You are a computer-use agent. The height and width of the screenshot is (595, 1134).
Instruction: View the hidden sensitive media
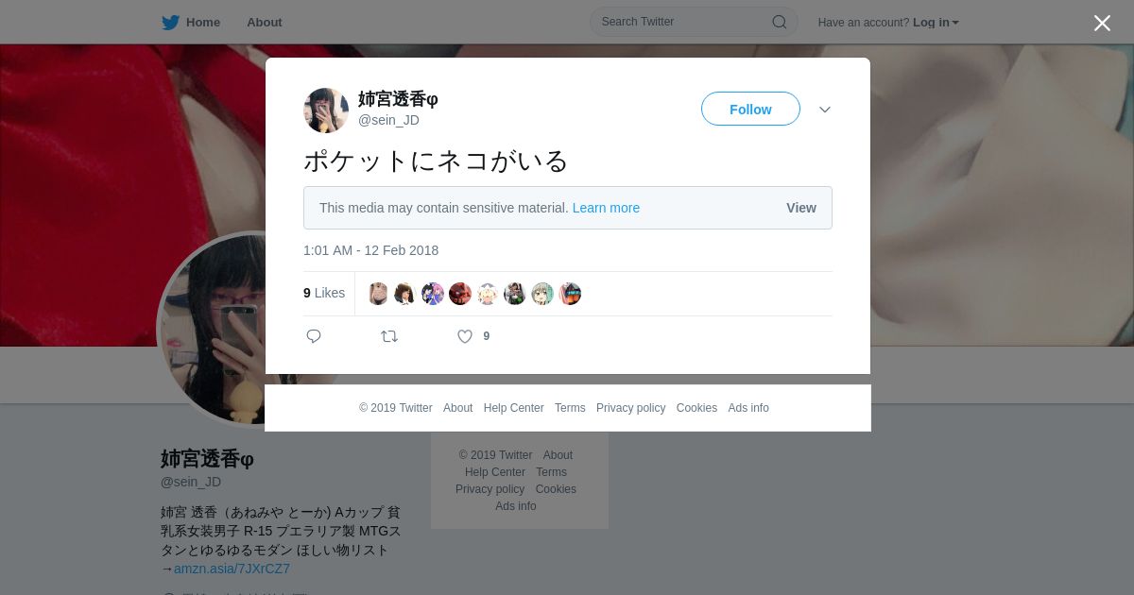[801, 208]
